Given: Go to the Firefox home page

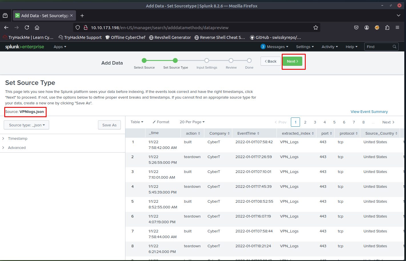Looking at the screenshot, I should coord(37,27).
